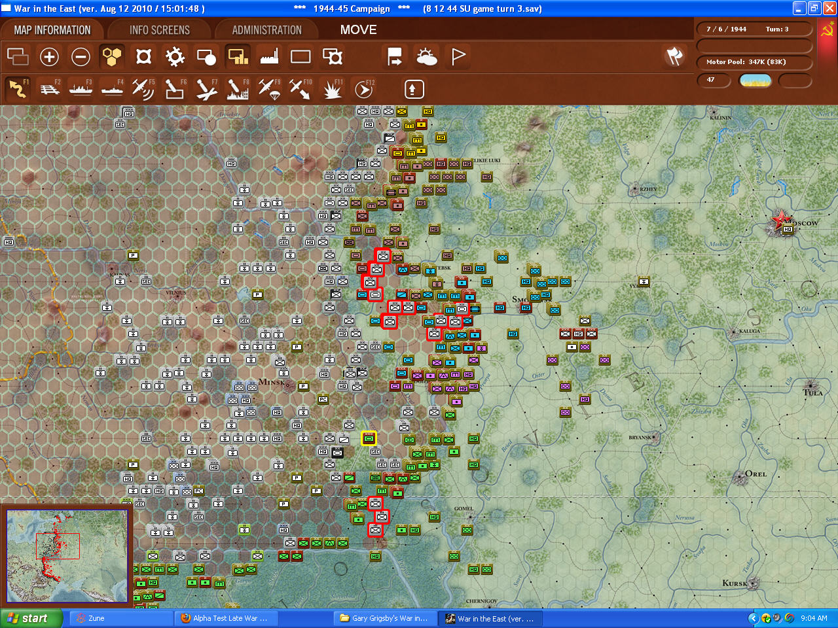
Task: Zoom out of the map with minus icon
Action: point(81,57)
